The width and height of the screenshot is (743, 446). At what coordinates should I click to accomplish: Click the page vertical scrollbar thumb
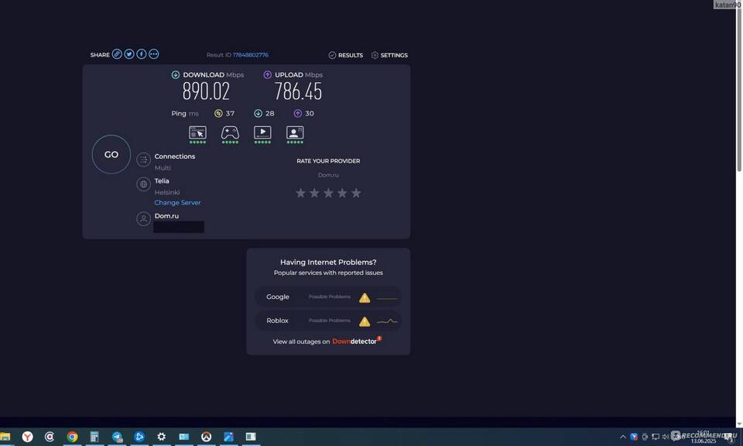point(739,90)
